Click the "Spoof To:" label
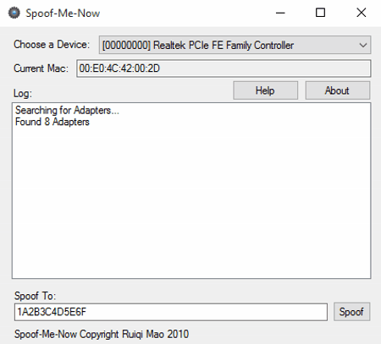381x344 pixels. coord(36,296)
